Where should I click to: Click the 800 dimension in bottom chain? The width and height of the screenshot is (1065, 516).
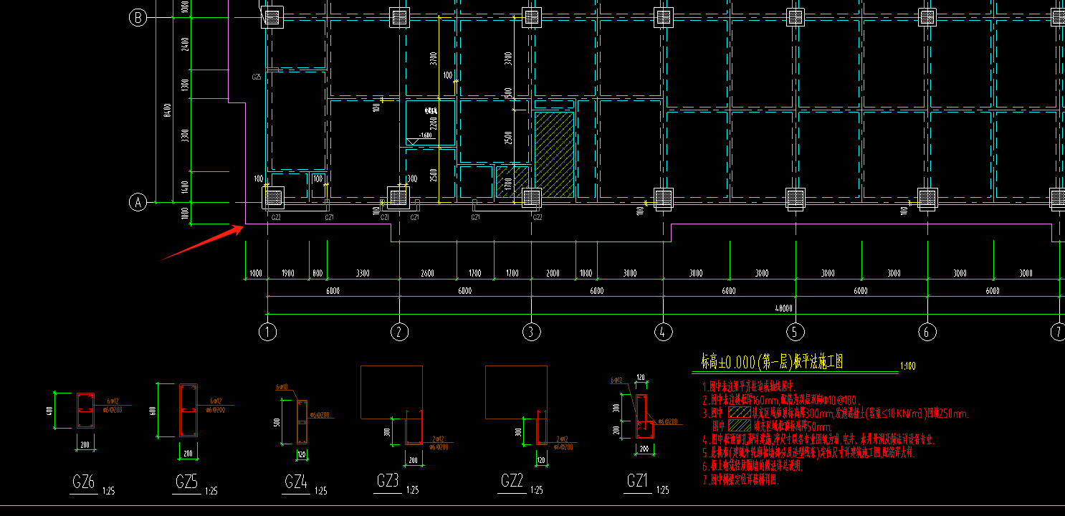pyautogui.click(x=317, y=273)
